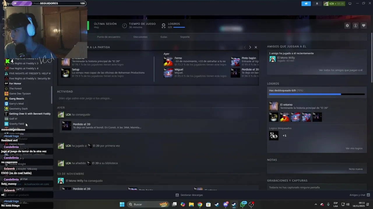Click the library list scrollbar
373x209 pixels.
52,95
